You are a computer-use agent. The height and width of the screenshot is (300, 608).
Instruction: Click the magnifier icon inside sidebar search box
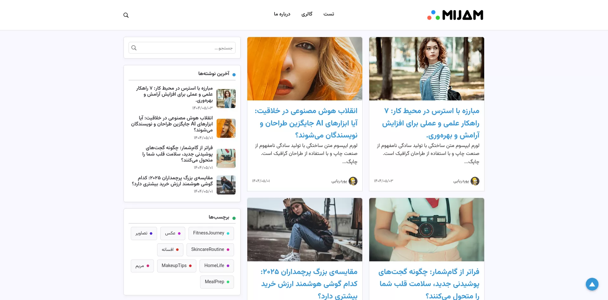coord(134,48)
